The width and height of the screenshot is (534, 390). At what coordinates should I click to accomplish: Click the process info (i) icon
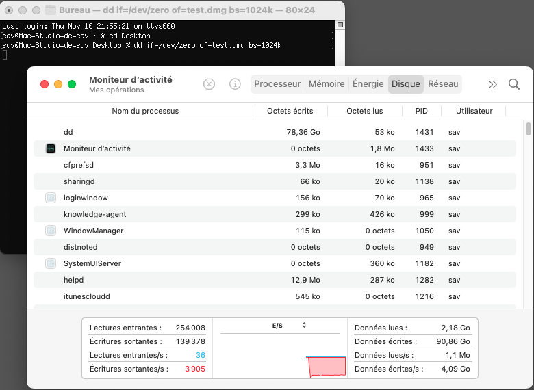click(x=235, y=84)
